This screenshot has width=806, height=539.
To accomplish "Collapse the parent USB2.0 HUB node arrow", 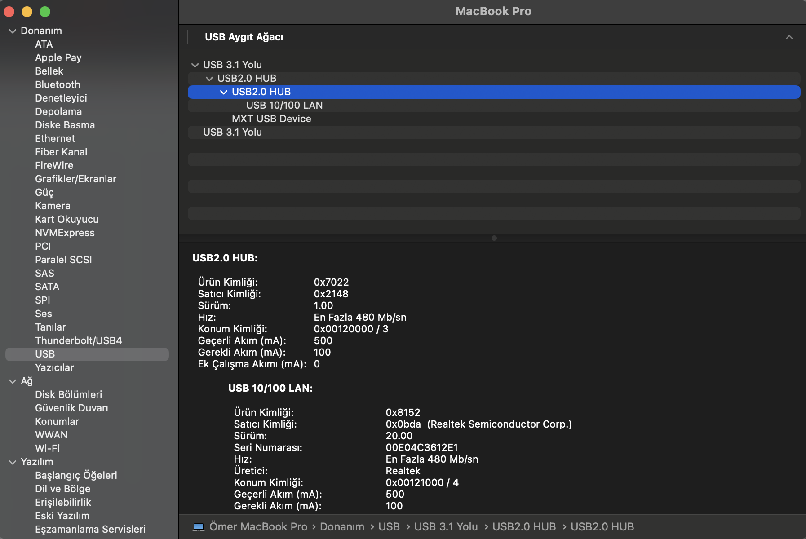I will [209, 79].
